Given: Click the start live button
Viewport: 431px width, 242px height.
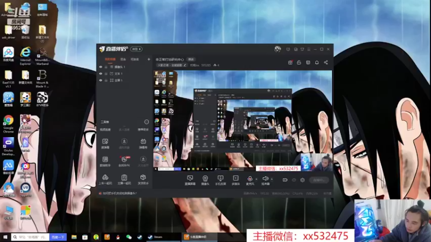Looking at the screenshot, I should point(319,180).
